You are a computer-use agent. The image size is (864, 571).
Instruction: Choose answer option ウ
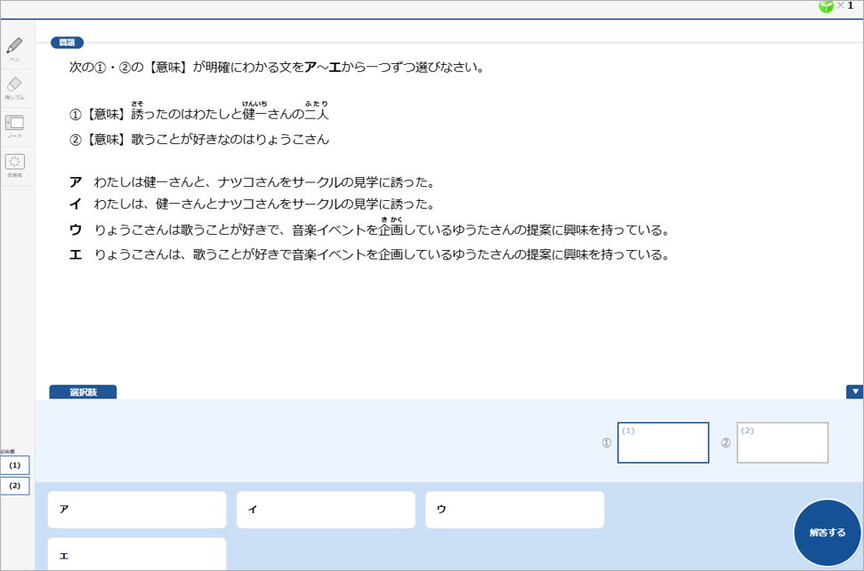(514, 510)
